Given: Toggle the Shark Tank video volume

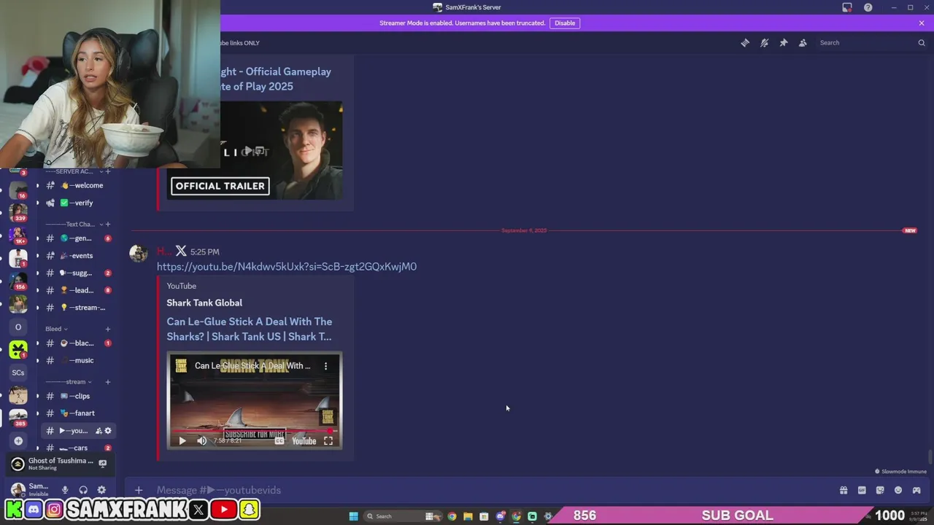Looking at the screenshot, I should [202, 440].
